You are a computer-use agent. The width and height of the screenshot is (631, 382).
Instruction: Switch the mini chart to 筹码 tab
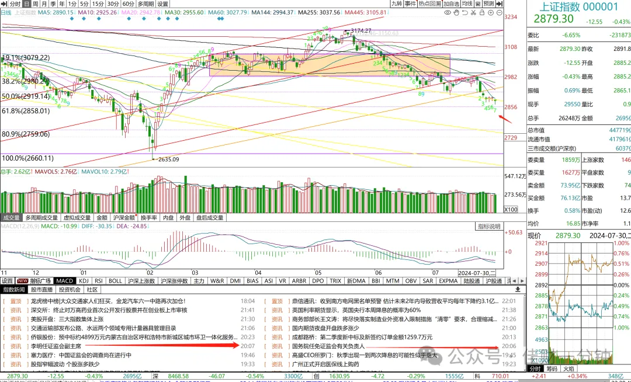point(552,369)
